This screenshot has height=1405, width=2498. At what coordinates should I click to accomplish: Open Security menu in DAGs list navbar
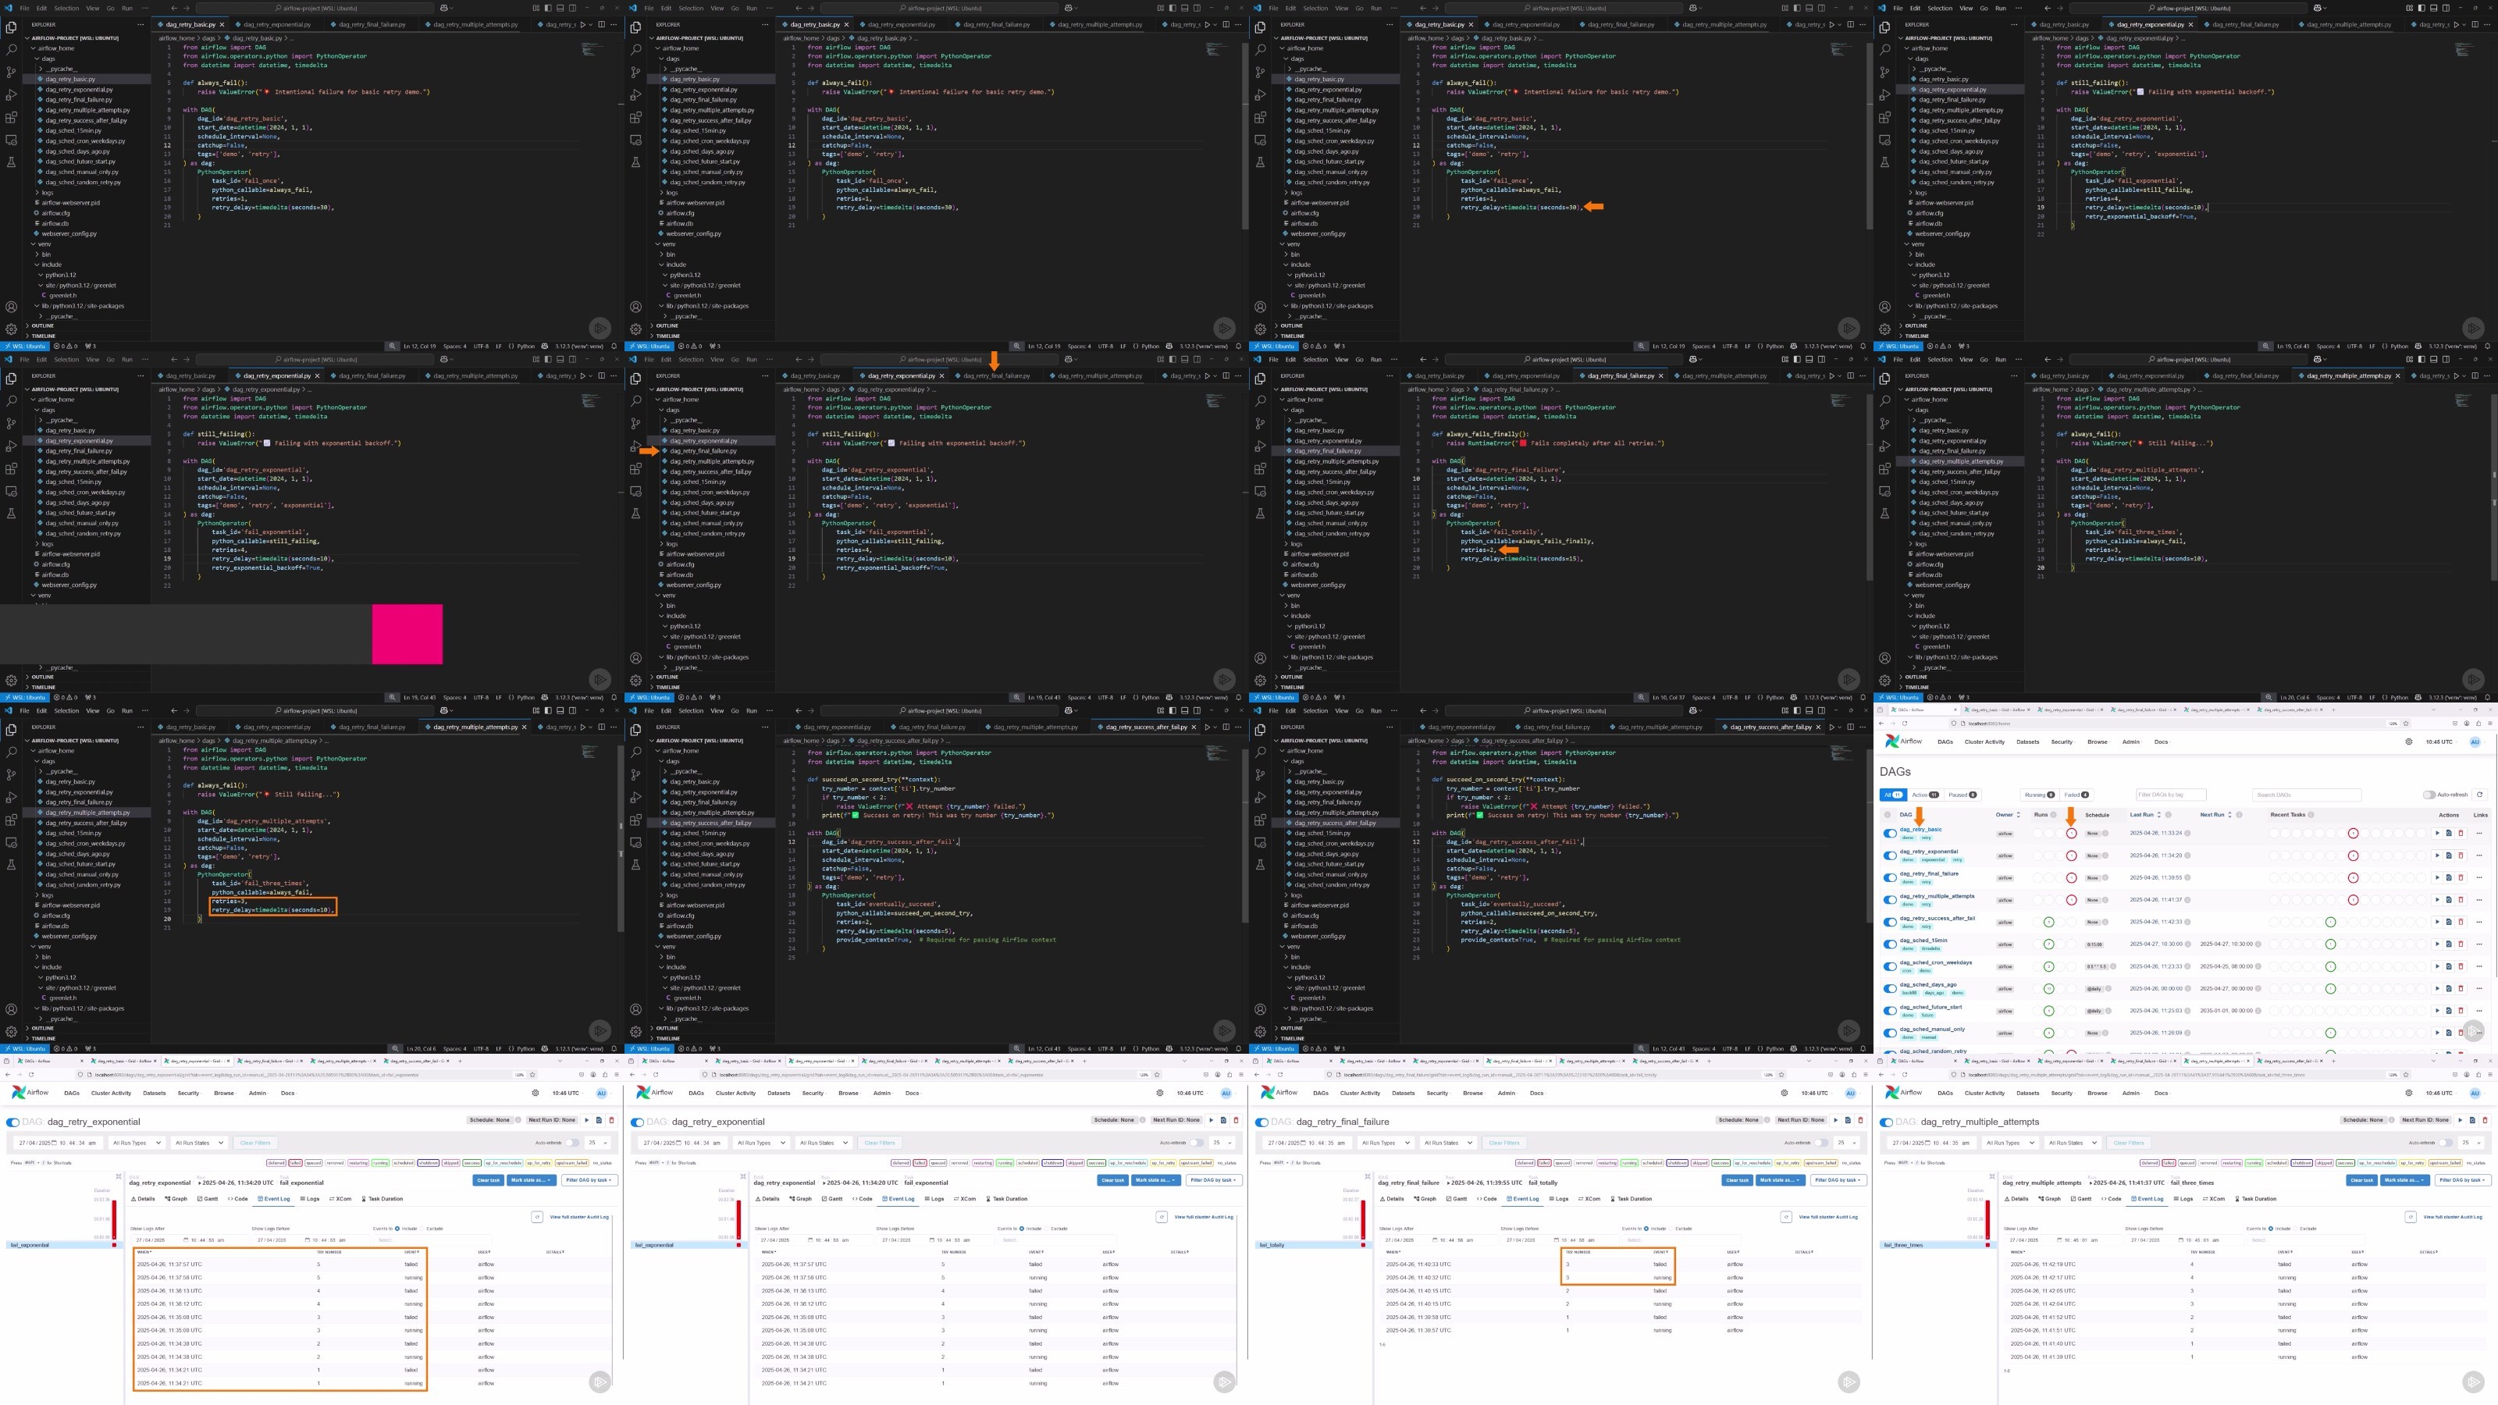point(2062,742)
